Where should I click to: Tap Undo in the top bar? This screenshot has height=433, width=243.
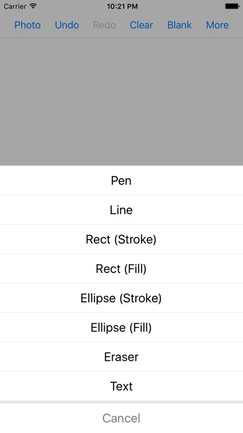pos(67,25)
